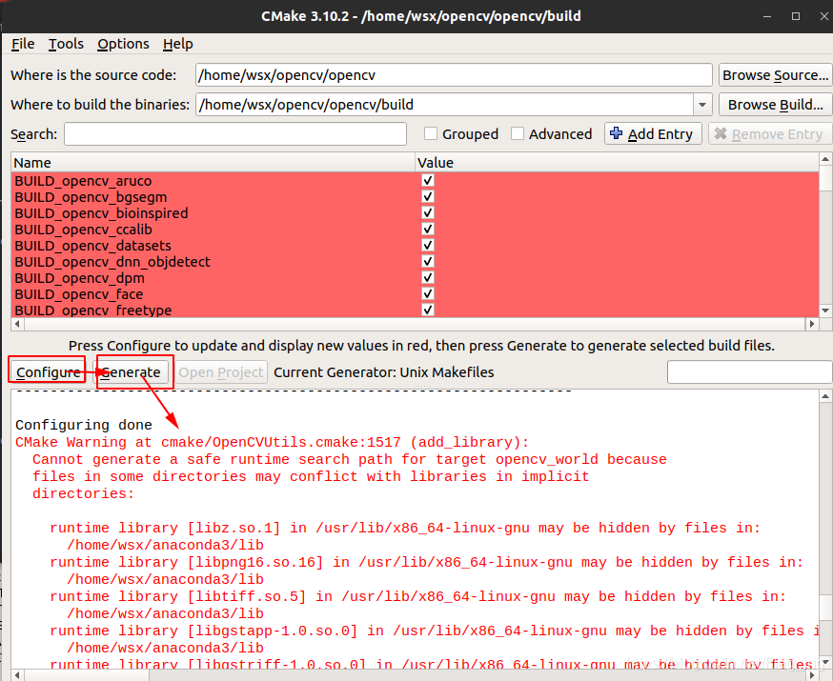Screen dimensions: 833x681
Task: Open the Tools menu
Action: pos(66,44)
